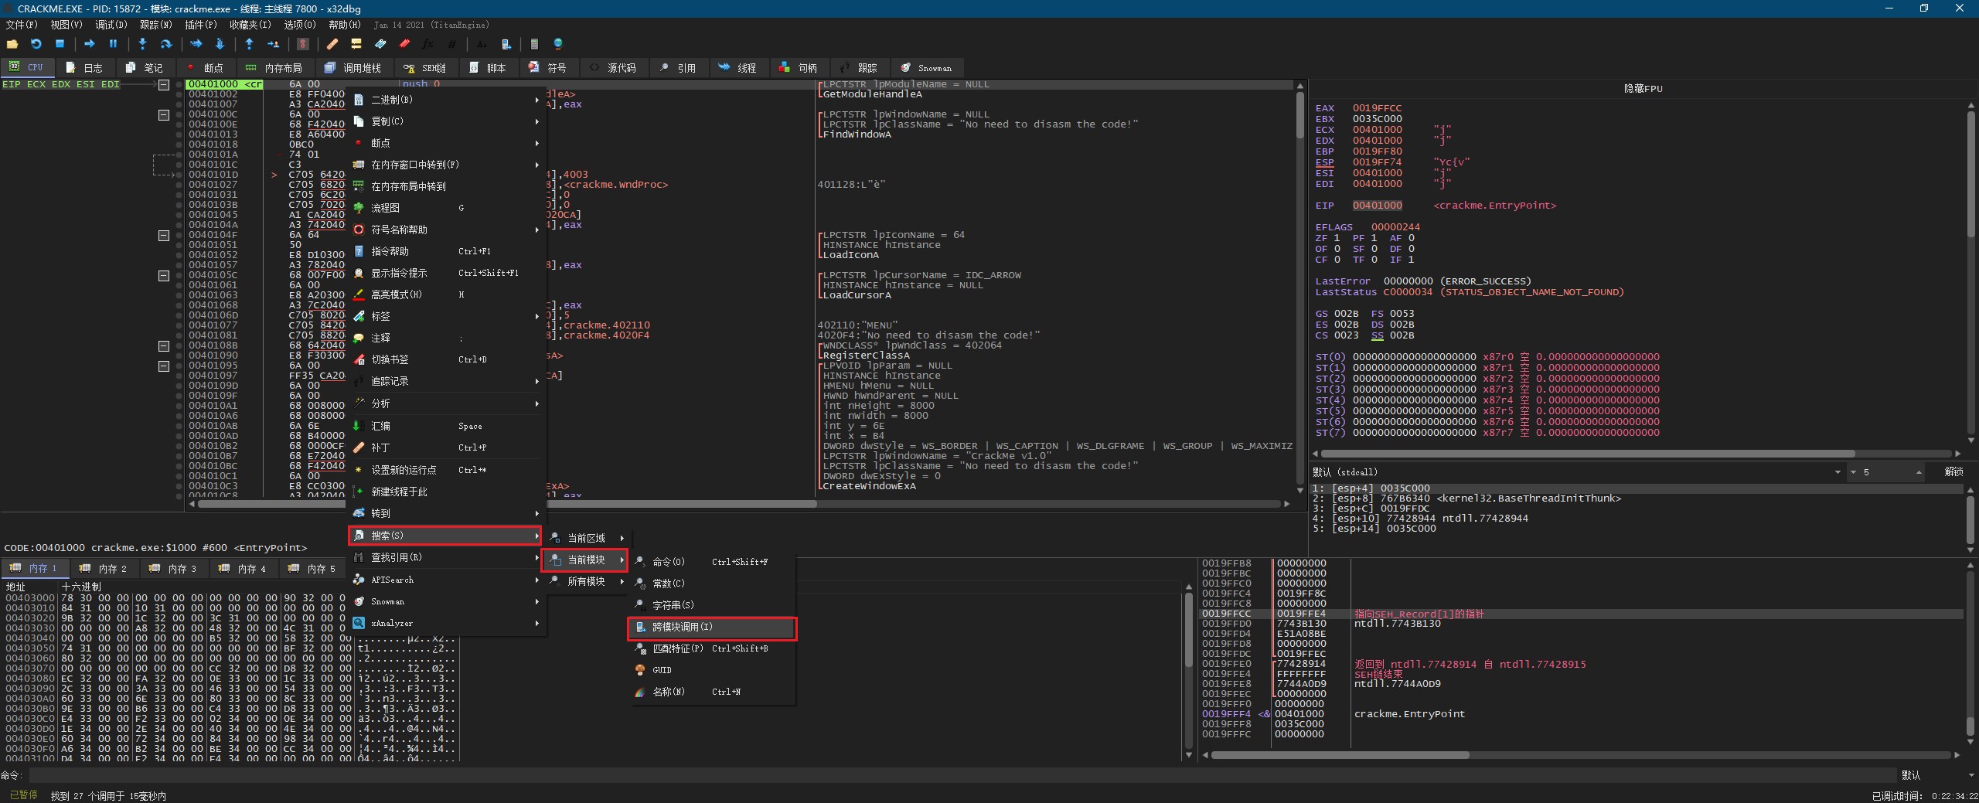Click the Scylla plugin icon in the toolbar
Image resolution: width=1979 pixels, height=803 pixels.
[x=303, y=44]
